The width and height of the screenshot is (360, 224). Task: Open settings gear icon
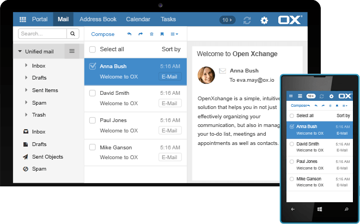pyautogui.click(x=264, y=20)
